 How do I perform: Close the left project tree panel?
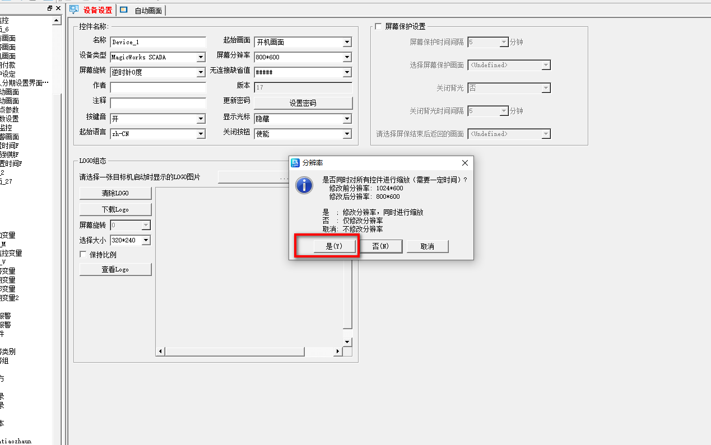point(58,8)
